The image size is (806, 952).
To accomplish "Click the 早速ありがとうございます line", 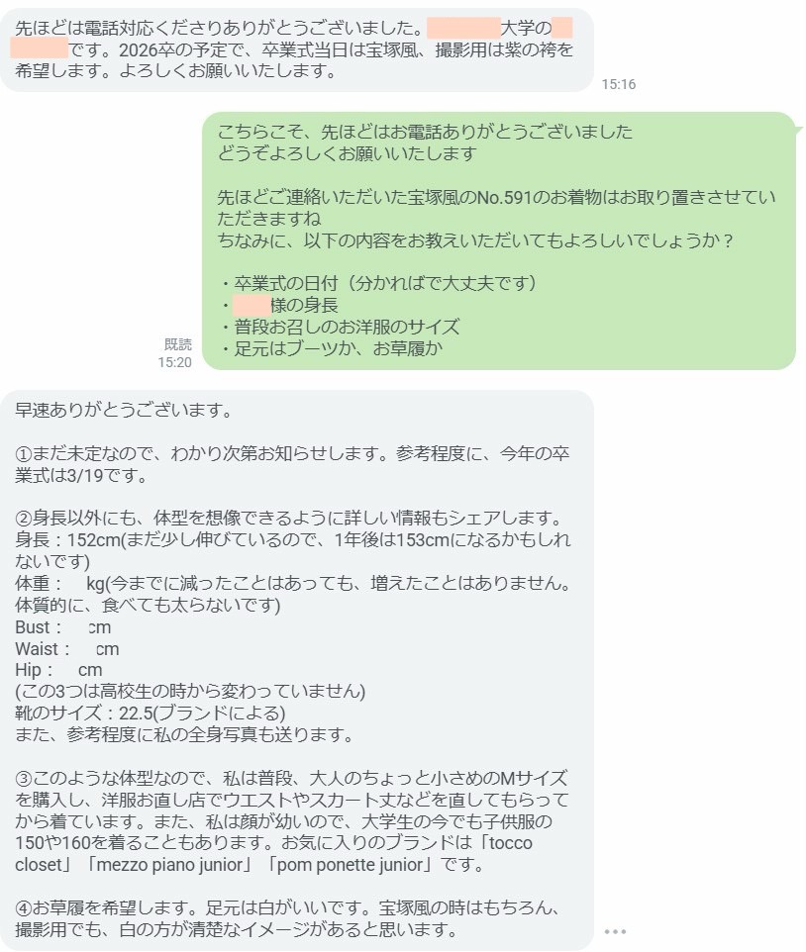I will click(124, 411).
